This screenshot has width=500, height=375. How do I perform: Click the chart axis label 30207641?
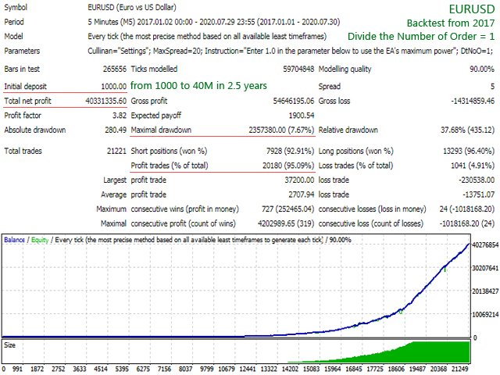pos(485,268)
